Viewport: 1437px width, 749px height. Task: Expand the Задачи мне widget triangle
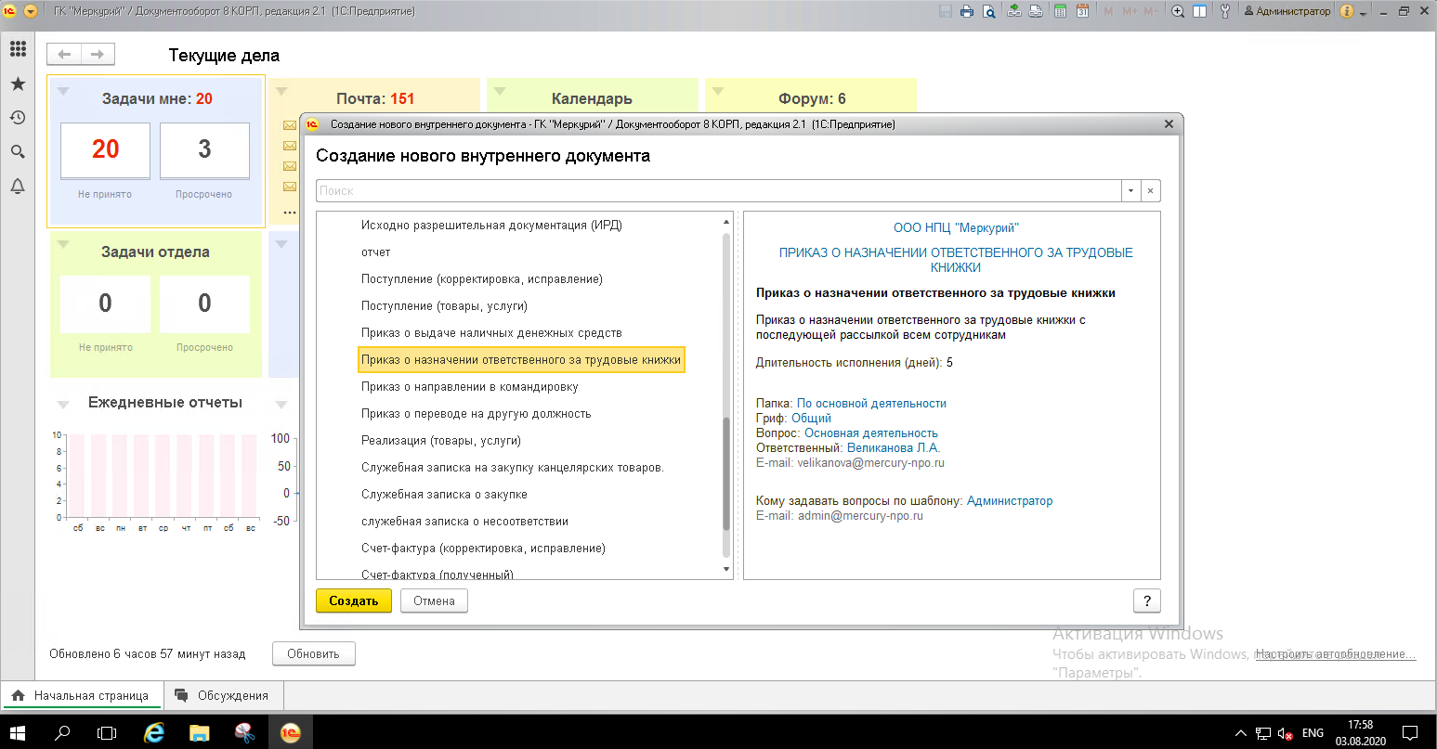point(63,91)
